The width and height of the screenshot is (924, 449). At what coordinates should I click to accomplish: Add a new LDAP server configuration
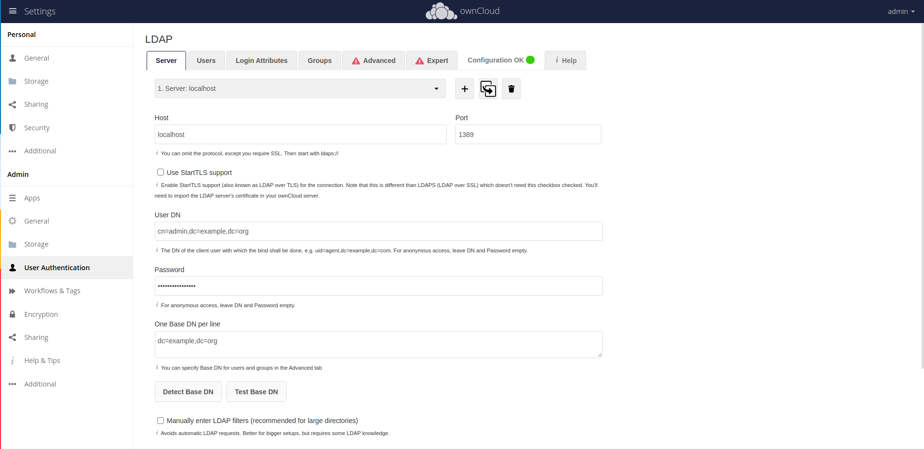(464, 89)
